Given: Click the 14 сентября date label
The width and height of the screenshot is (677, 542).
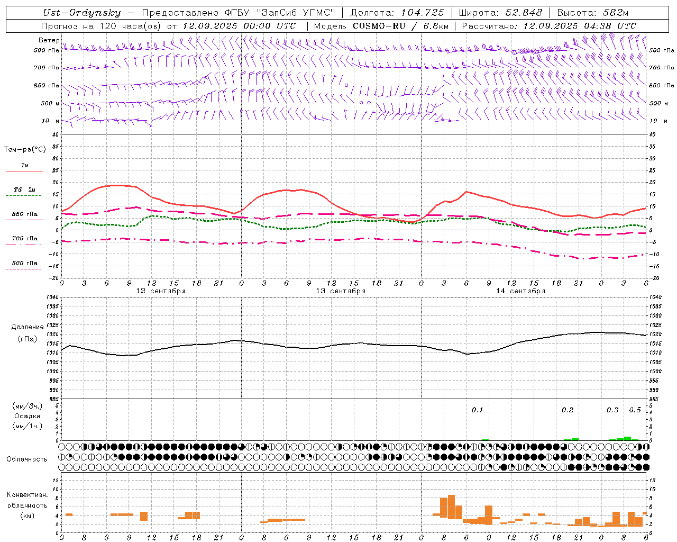Looking at the screenshot, I should tap(520, 291).
